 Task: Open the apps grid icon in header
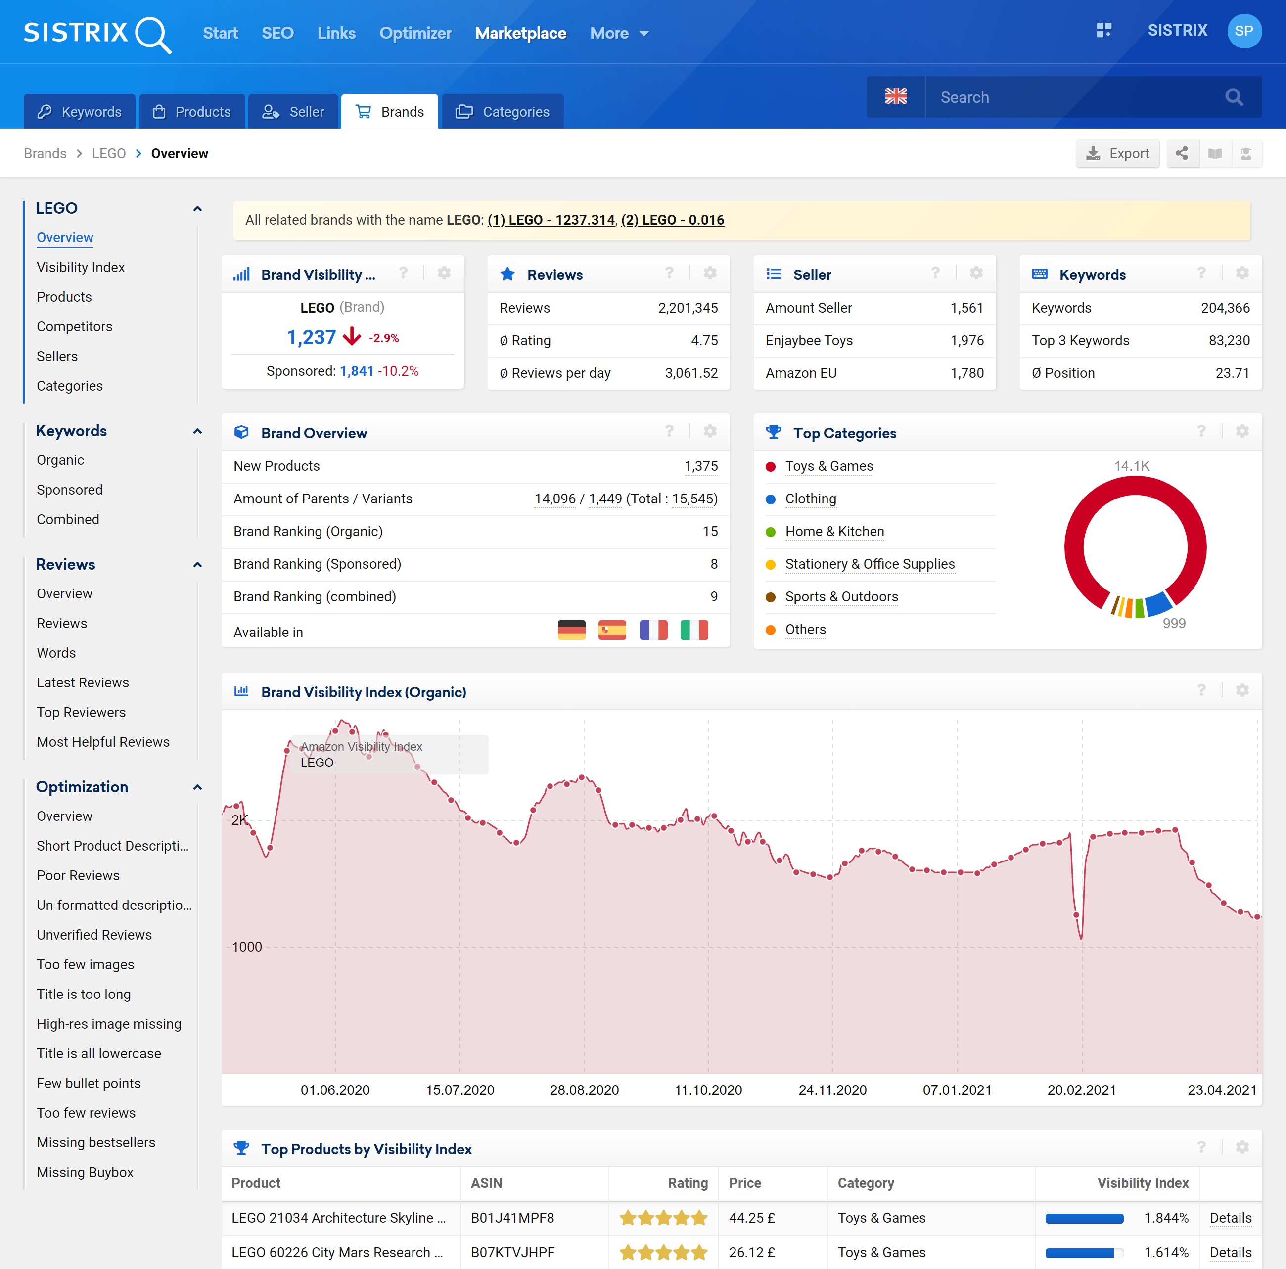[1103, 31]
